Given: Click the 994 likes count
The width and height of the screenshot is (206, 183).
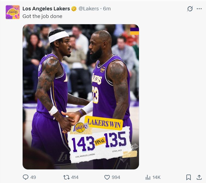Looking at the screenshot, I should point(116,177).
